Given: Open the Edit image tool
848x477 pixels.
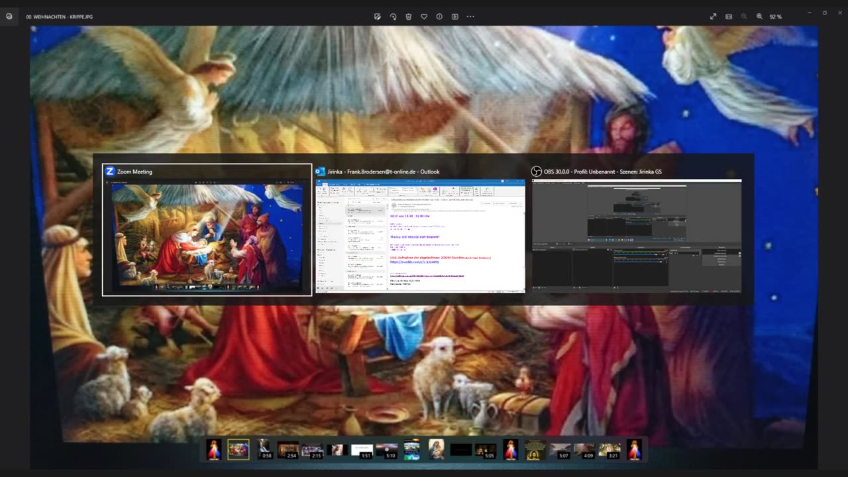Looking at the screenshot, I should [x=377, y=17].
